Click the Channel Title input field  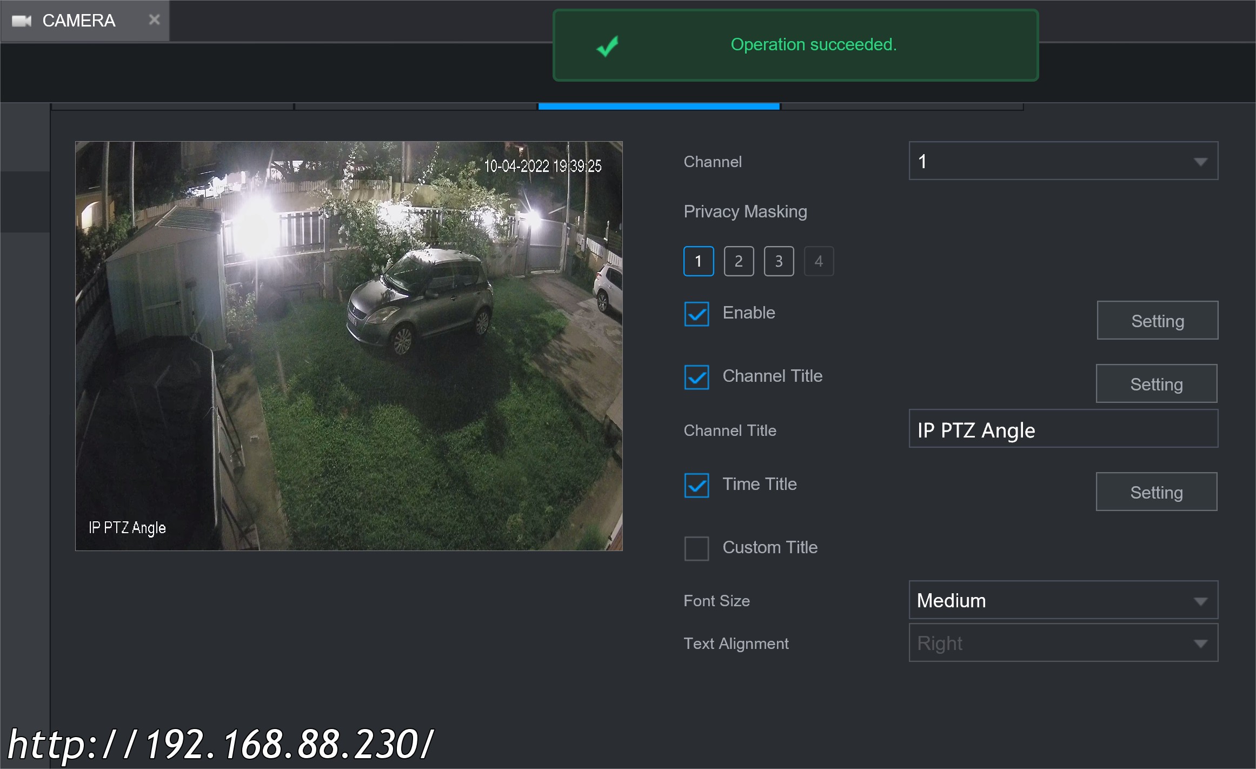(x=1063, y=429)
